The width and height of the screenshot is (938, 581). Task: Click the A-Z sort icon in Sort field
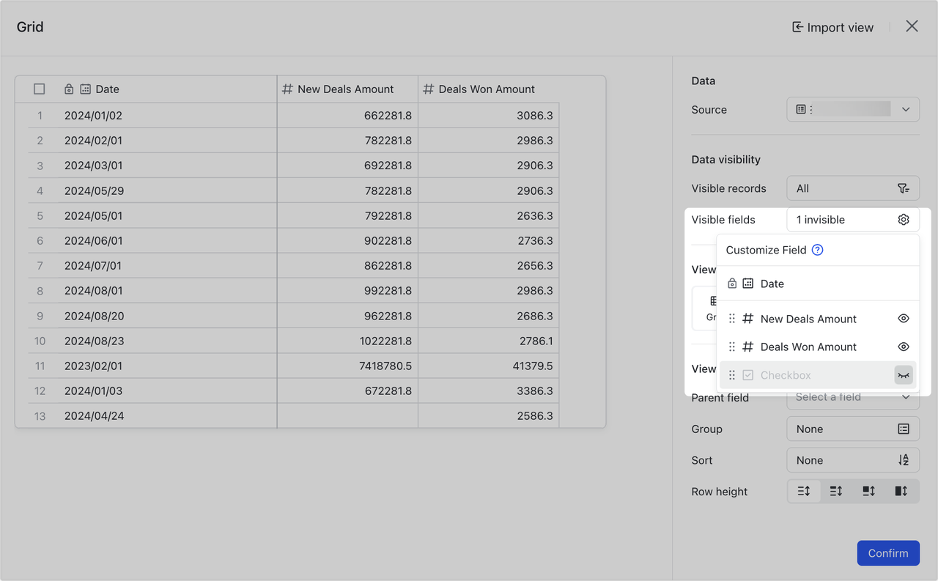[904, 460]
